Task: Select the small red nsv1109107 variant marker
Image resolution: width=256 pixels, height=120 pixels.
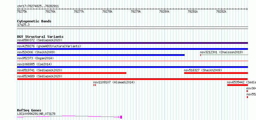Action: pos(95,85)
